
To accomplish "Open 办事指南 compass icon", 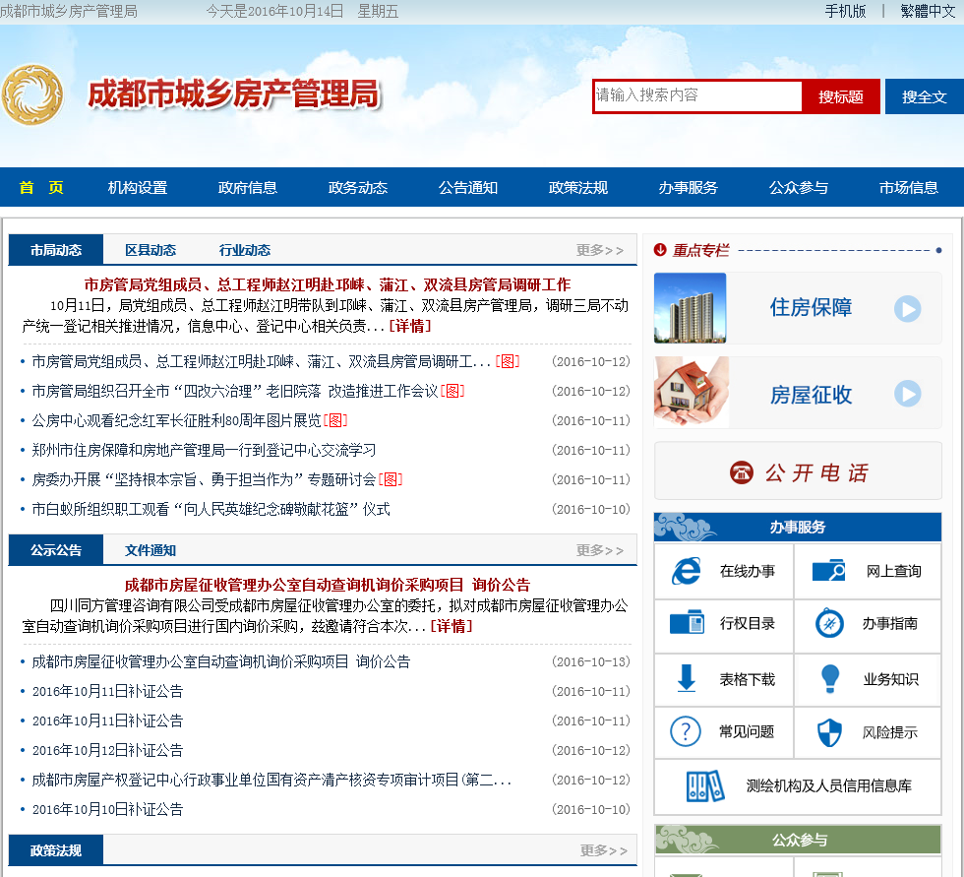I will click(x=829, y=623).
